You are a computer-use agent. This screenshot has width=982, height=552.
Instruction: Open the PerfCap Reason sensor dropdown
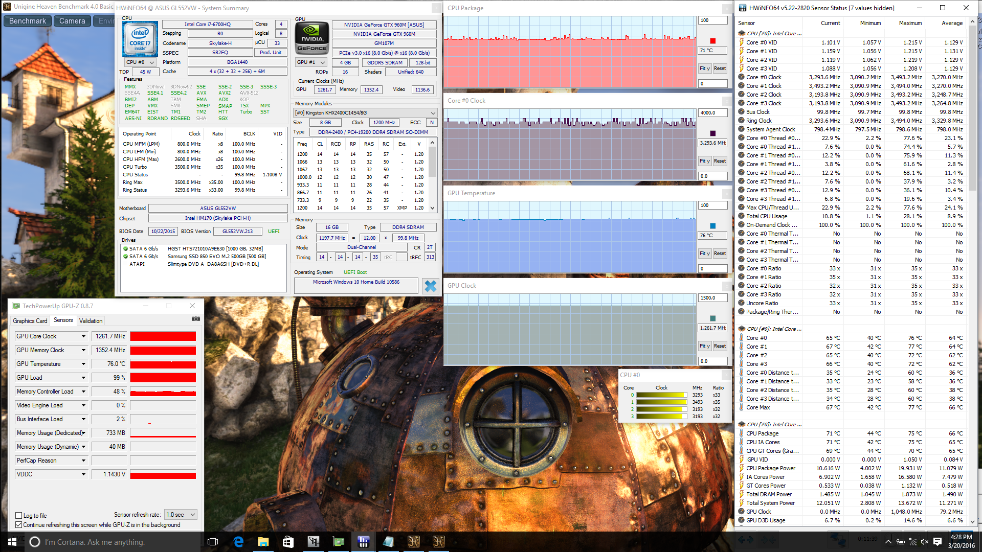tap(83, 461)
